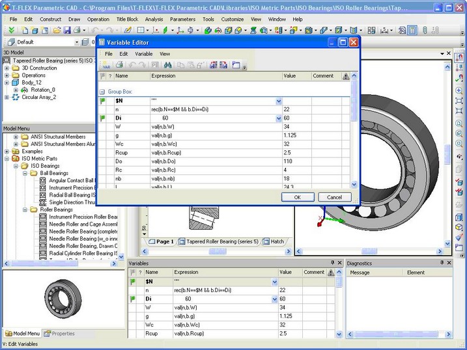Click the Variable Editor vertical scrollbar down arrow
The height and width of the screenshot is (350, 467).
coord(354,185)
